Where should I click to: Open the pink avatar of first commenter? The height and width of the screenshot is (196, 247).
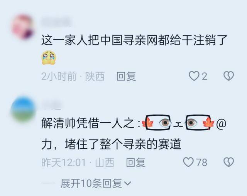[23, 27]
